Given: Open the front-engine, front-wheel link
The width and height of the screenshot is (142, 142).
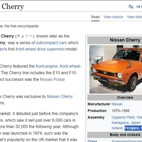Looking at the screenshot, I should (59, 66).
